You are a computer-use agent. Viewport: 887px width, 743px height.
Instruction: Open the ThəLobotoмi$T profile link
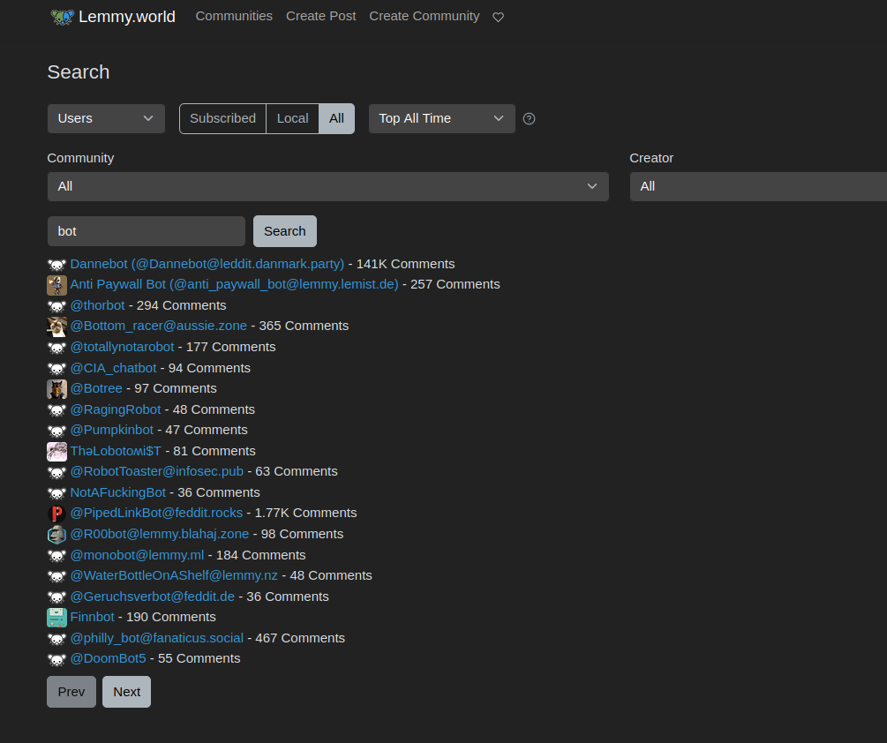[116, 451]
